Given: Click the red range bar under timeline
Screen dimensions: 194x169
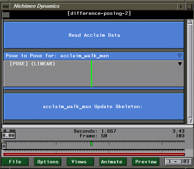Looking at the screenshot, I should tap(94, 154).
